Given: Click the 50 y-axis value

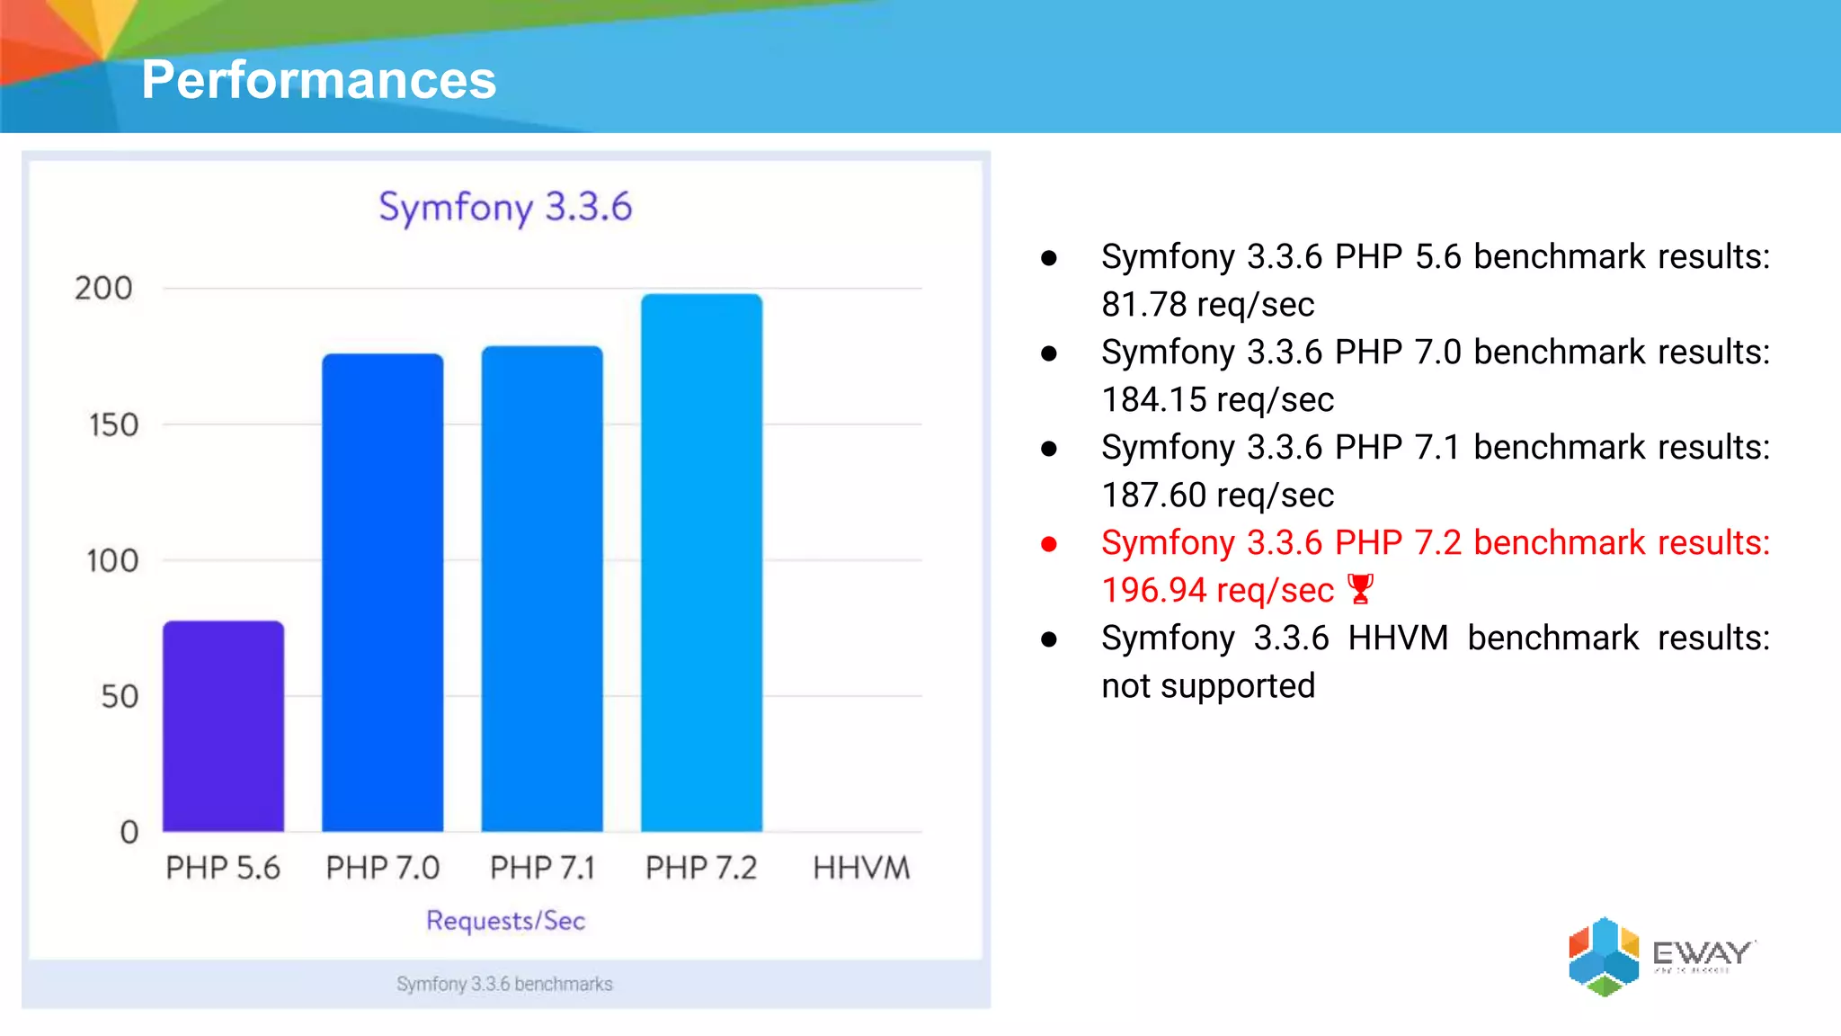Looking at the screenshot, I should tap(120, 696).
